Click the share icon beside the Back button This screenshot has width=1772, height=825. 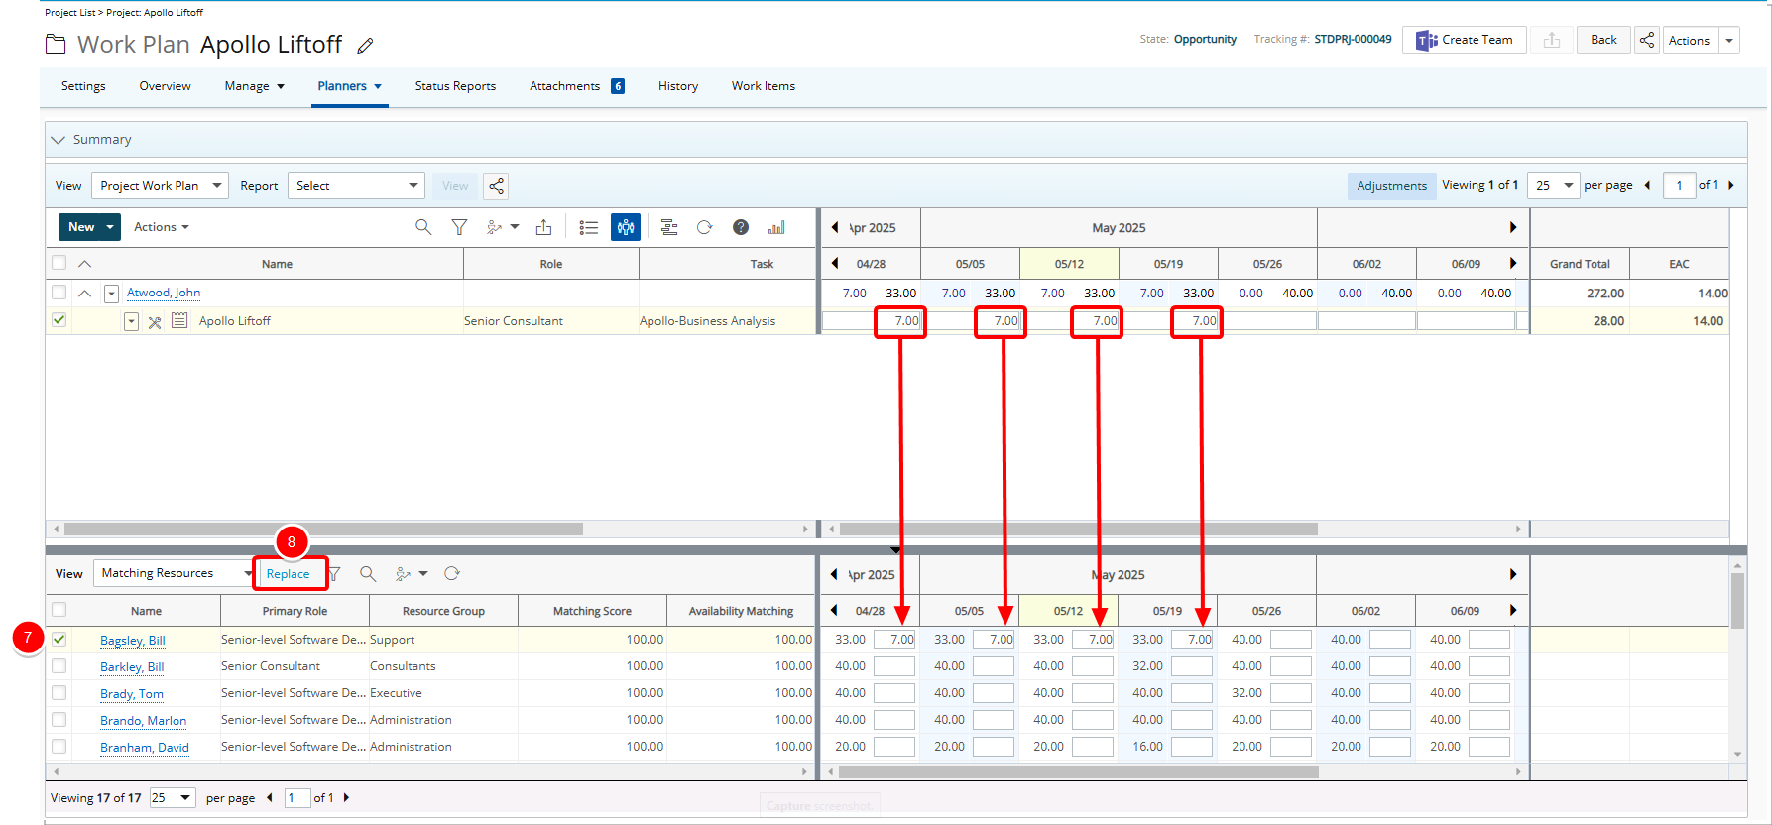1647,40
